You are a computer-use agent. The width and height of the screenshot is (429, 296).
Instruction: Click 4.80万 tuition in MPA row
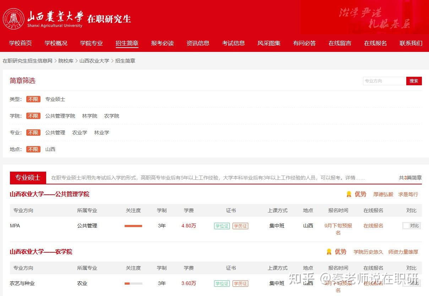189,226
